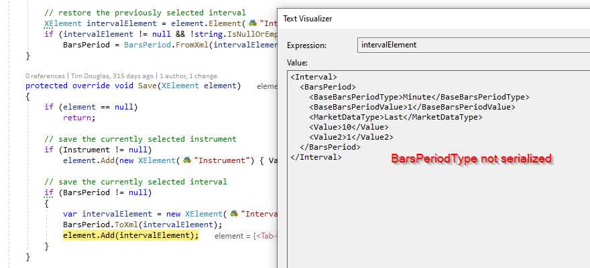Screen dimensions: 590x268
Task: Click the "element = {<Tab-" data tip
Action: click(244, 236)
